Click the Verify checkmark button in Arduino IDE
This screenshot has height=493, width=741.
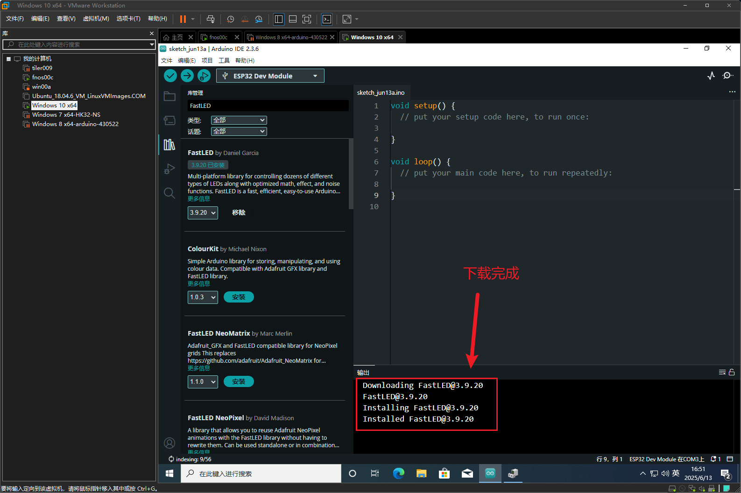click(x=170, y=76)
